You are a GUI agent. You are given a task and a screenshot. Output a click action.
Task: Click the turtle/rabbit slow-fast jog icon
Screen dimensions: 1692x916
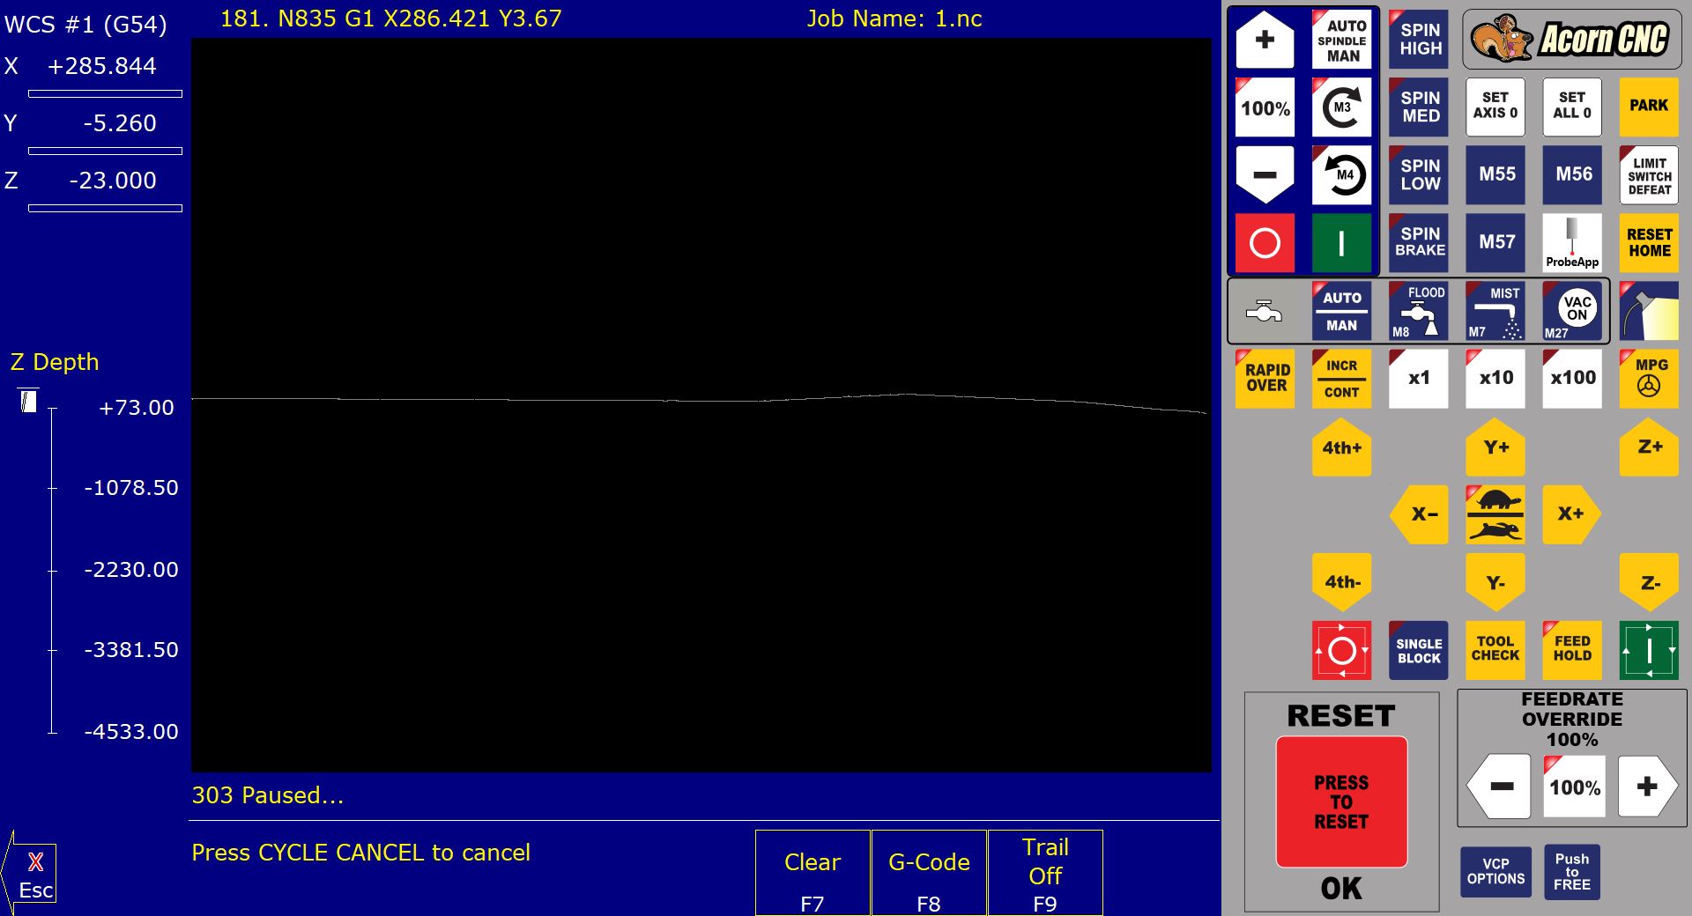click(1495, 514)
